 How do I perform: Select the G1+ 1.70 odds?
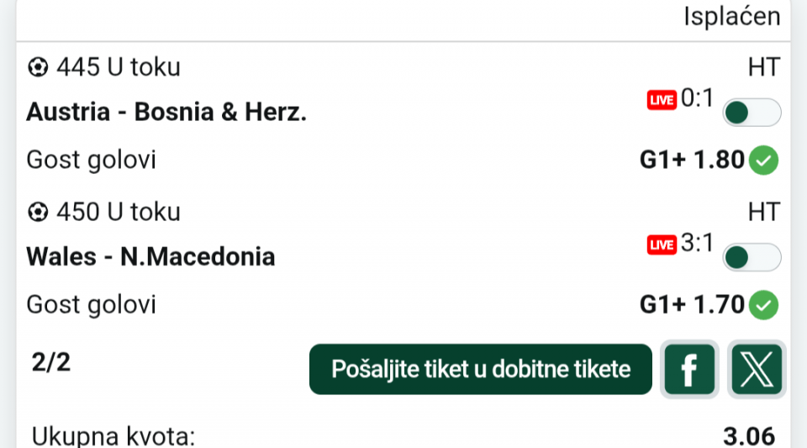[692, 304]
